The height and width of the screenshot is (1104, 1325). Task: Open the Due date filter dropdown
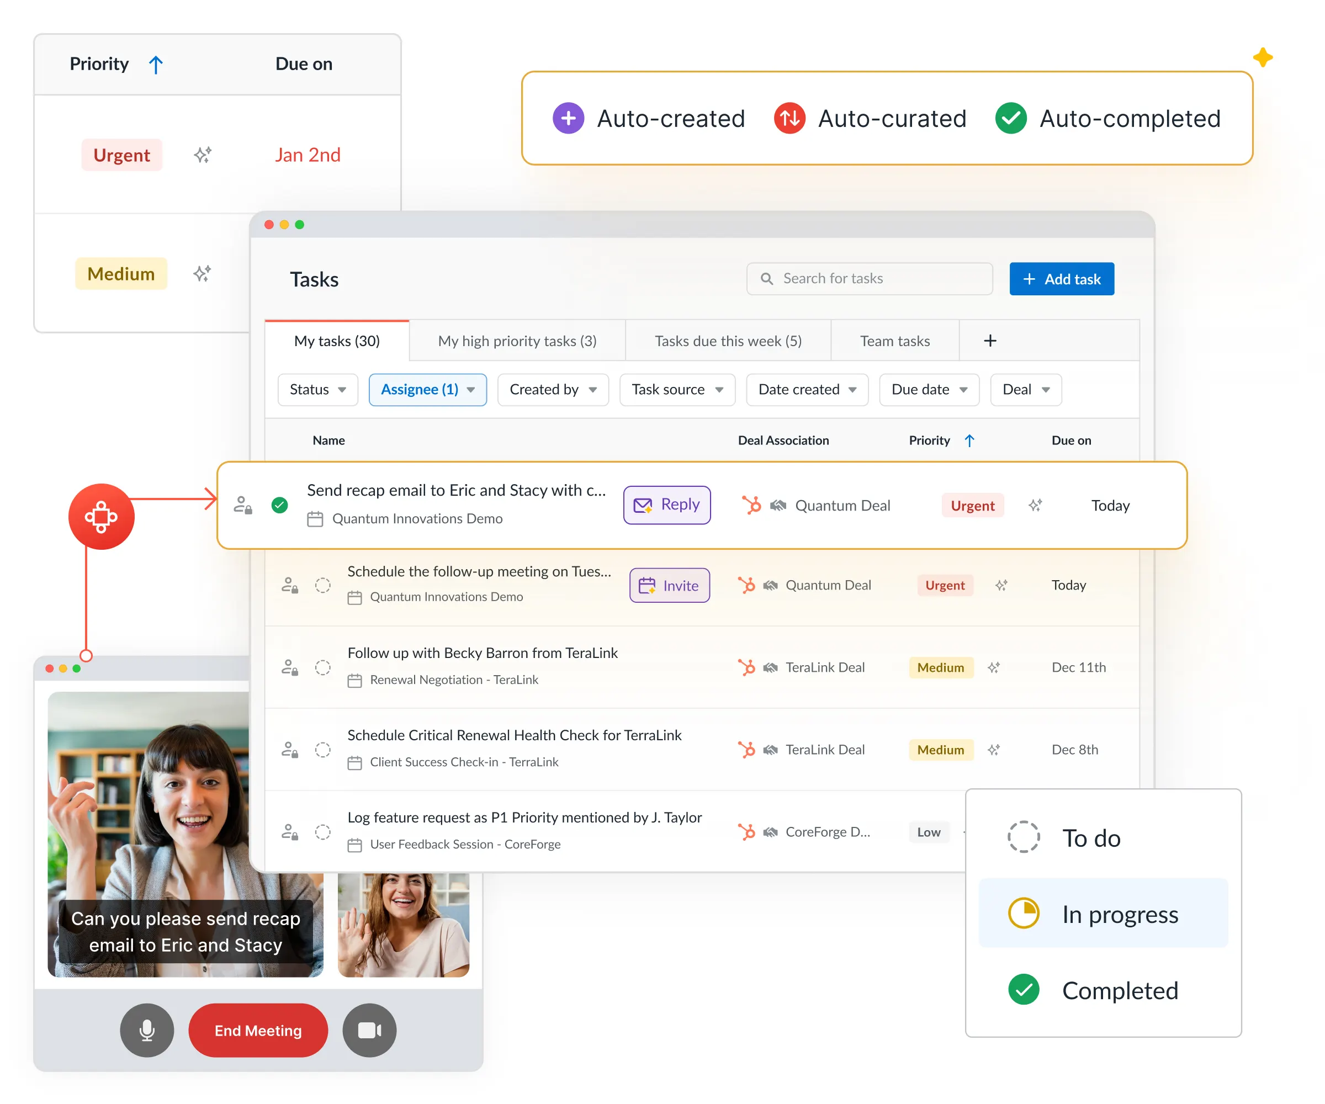[929, 390]
